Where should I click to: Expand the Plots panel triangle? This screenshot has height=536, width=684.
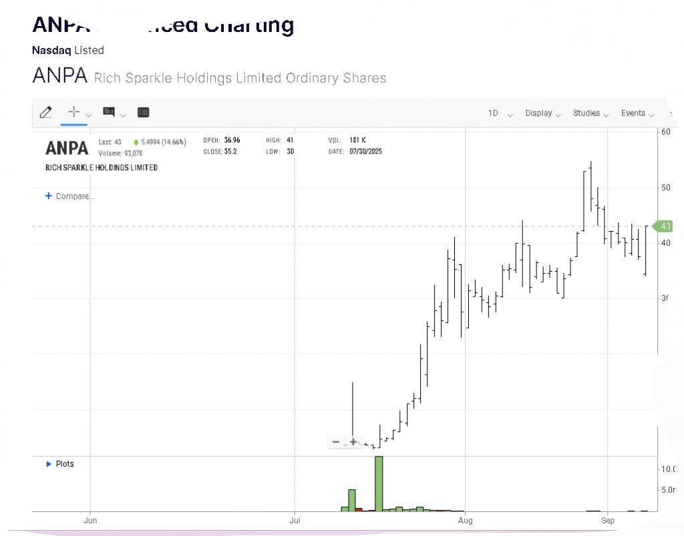point(49,464)
